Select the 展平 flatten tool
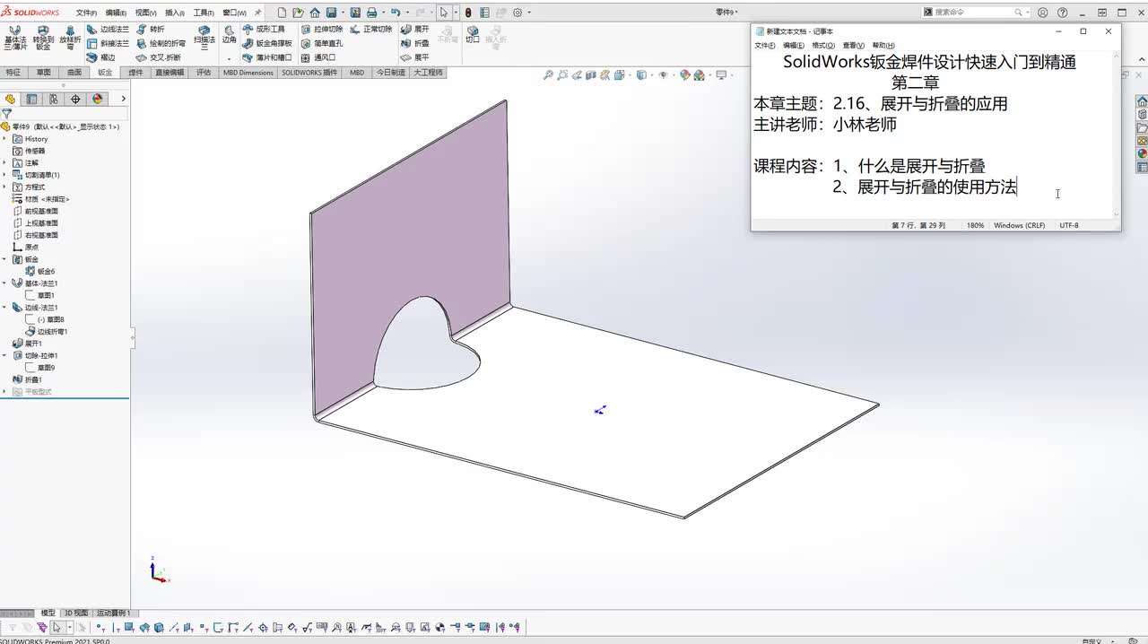Viewport: 1148px width, 644px height. click(x=415, y=57)
